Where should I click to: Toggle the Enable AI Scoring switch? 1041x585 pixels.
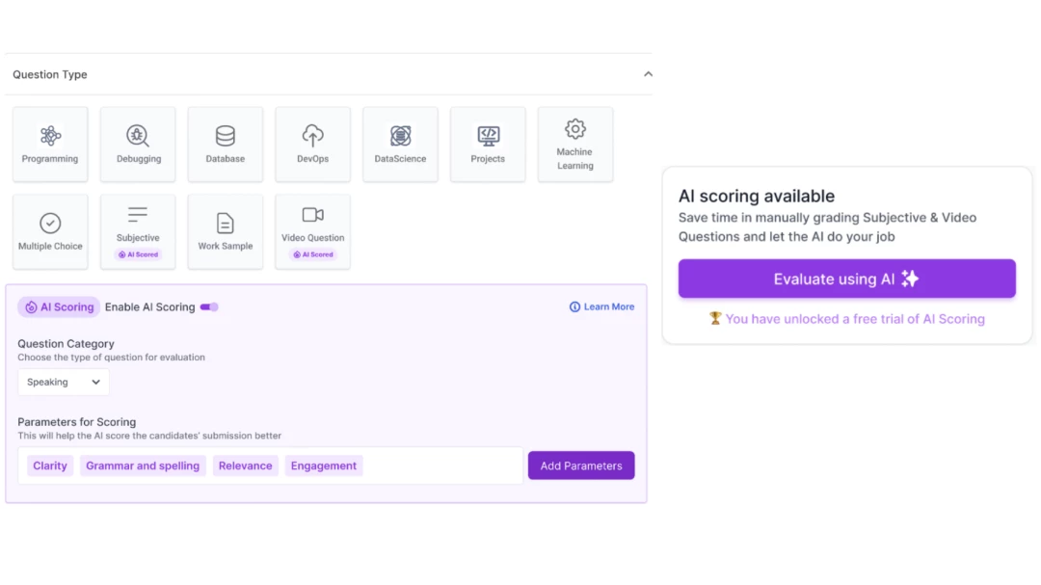(209, 307)
